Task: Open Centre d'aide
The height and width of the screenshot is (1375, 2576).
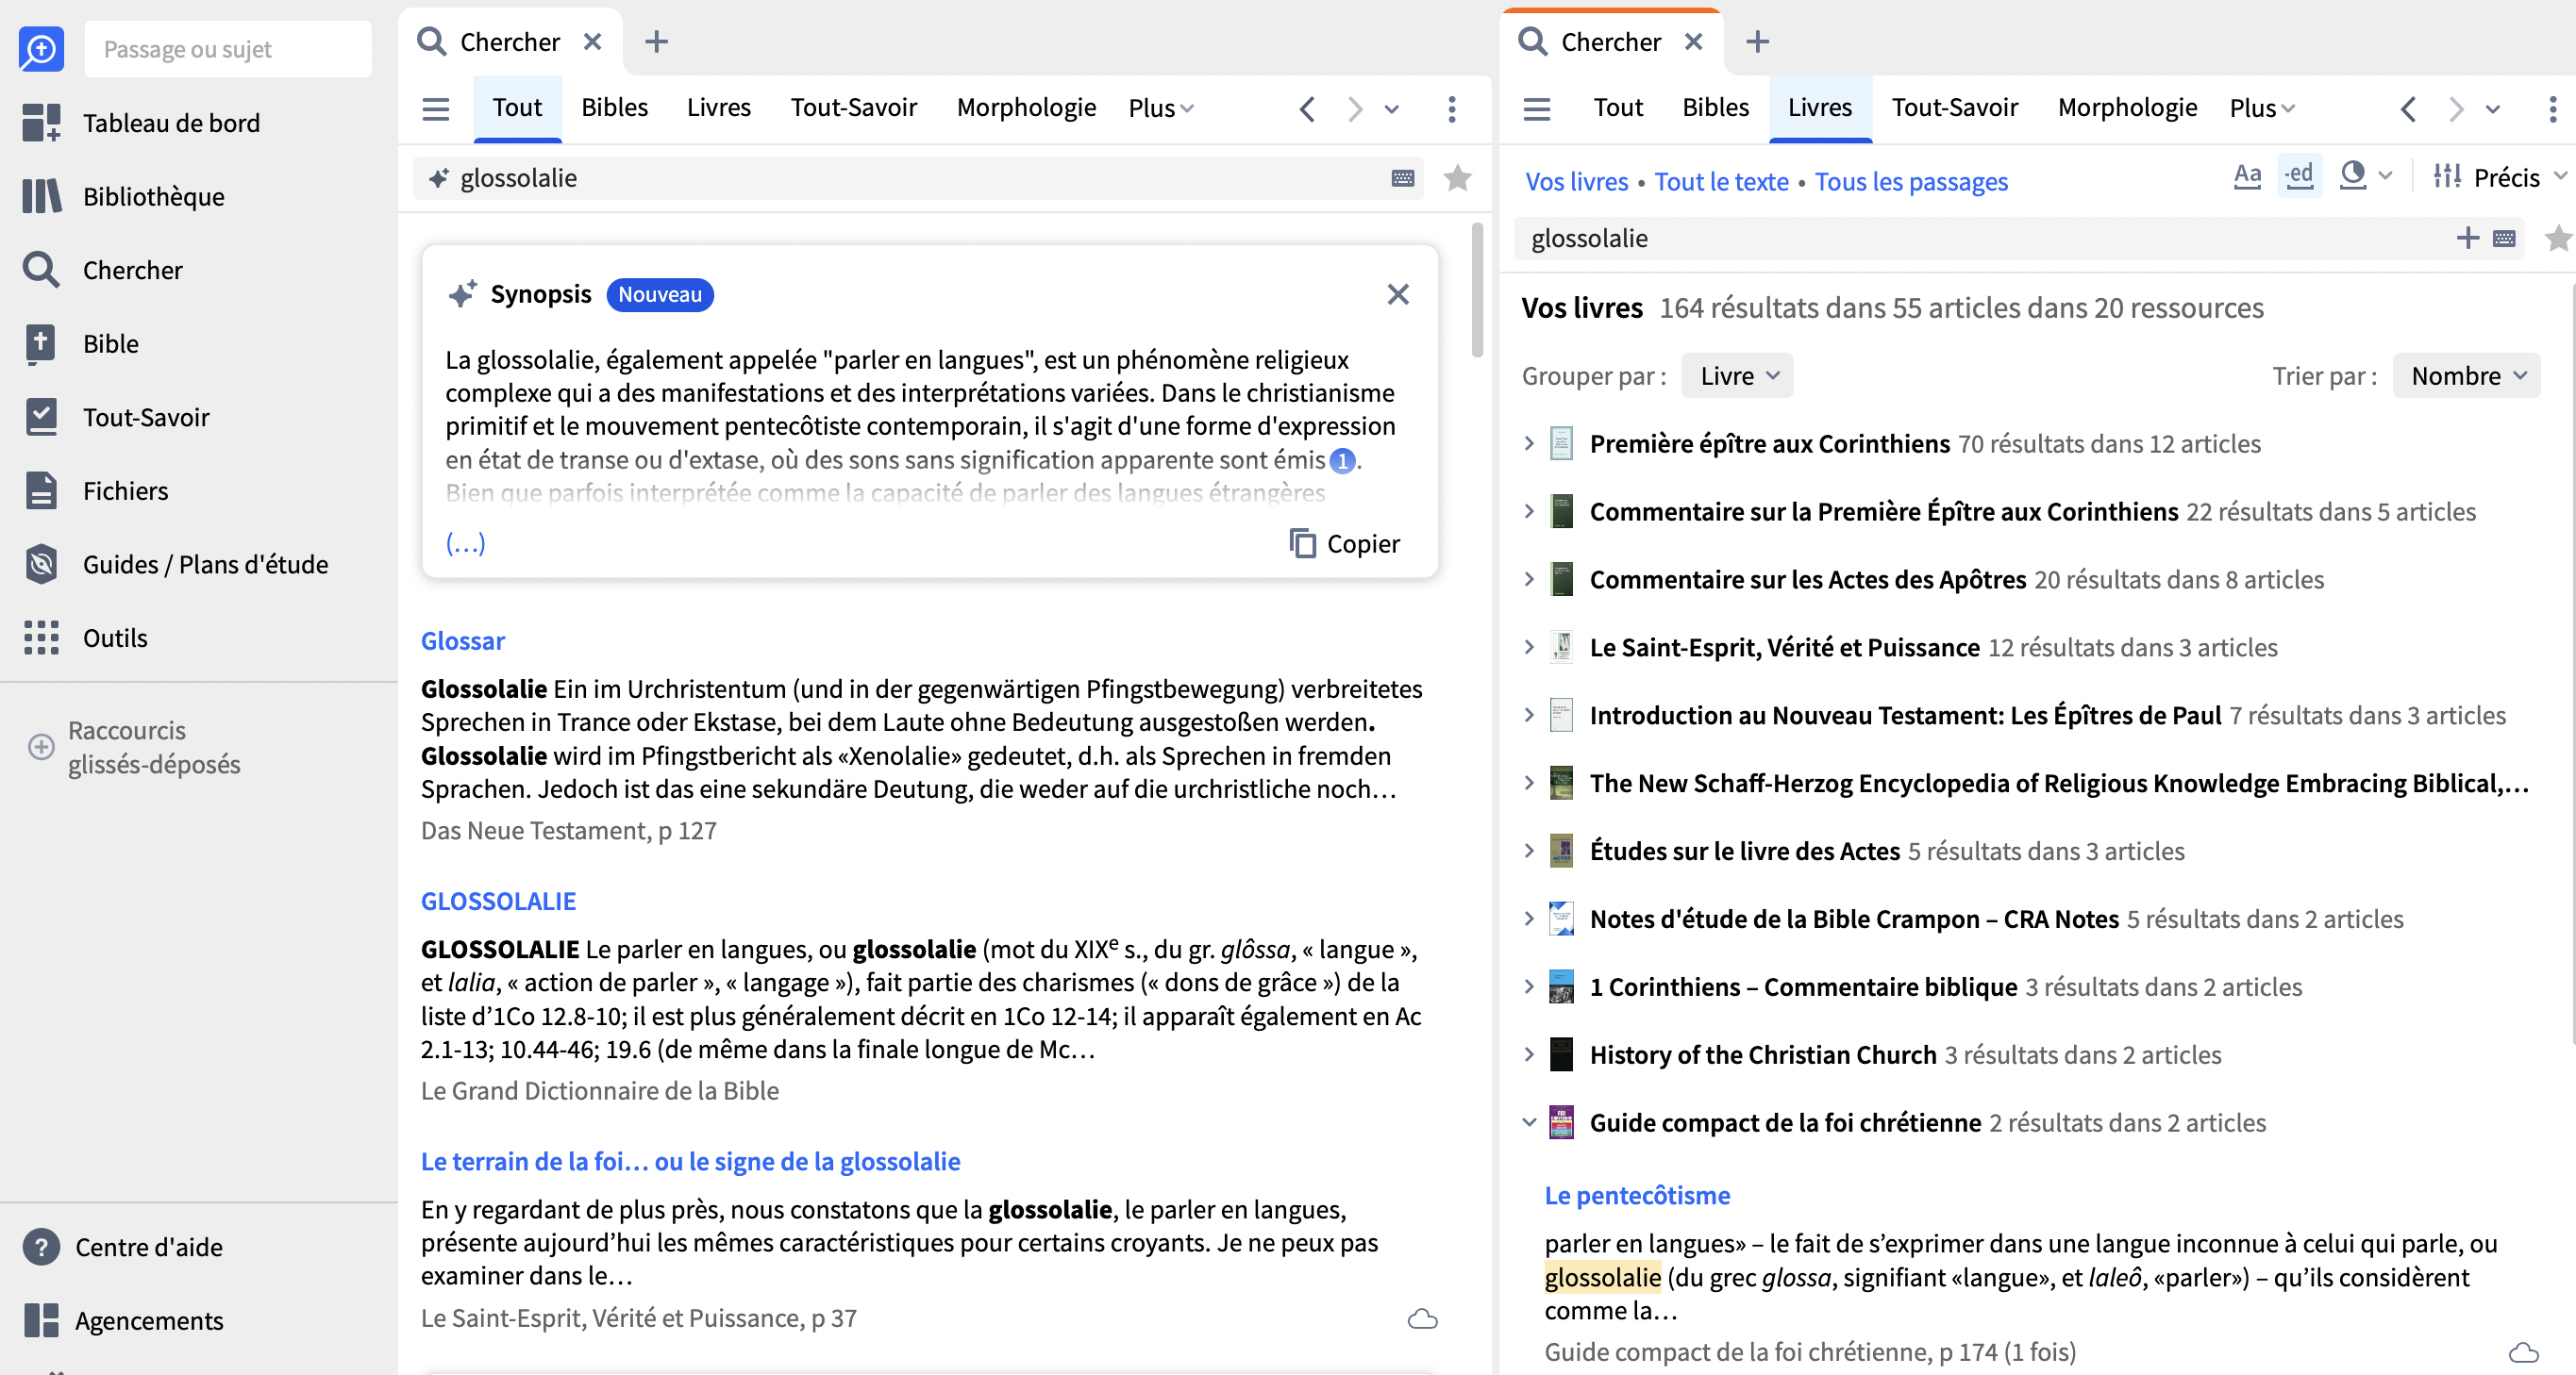Action: (x=122, y=1247)
